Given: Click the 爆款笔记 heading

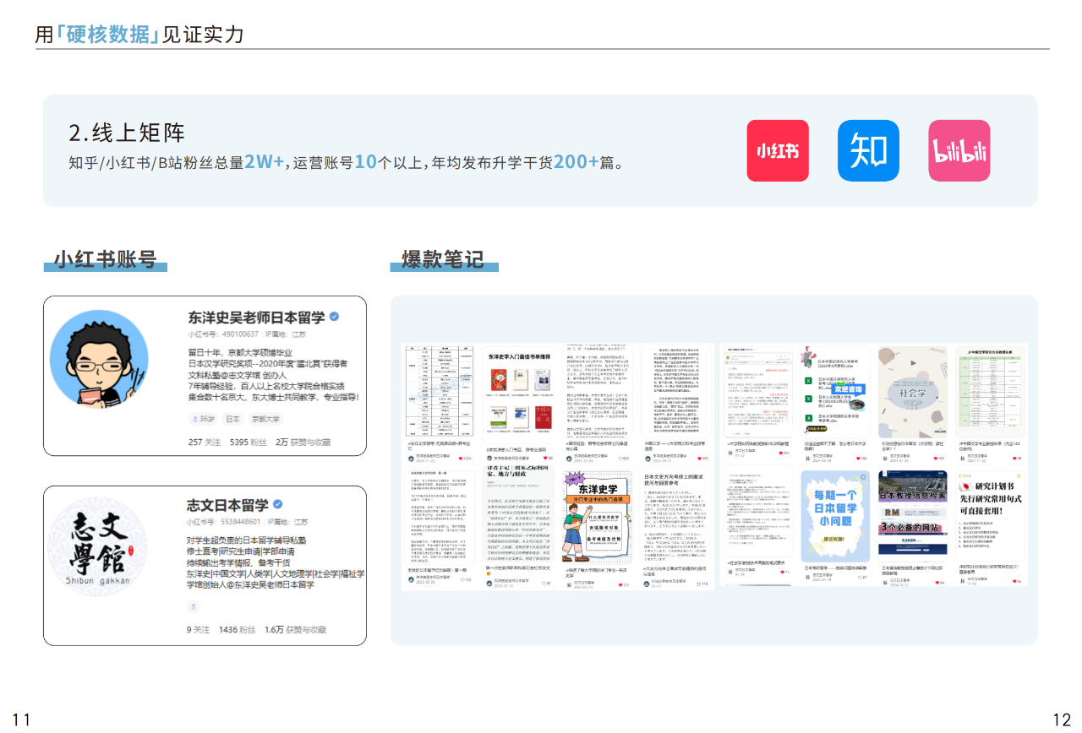Looking at the screenshot, I should point(443,258).
